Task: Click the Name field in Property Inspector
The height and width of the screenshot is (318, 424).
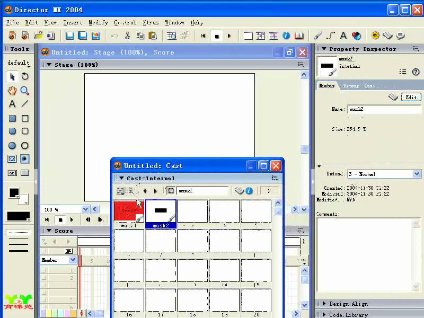Action: (x=384, y=109)
